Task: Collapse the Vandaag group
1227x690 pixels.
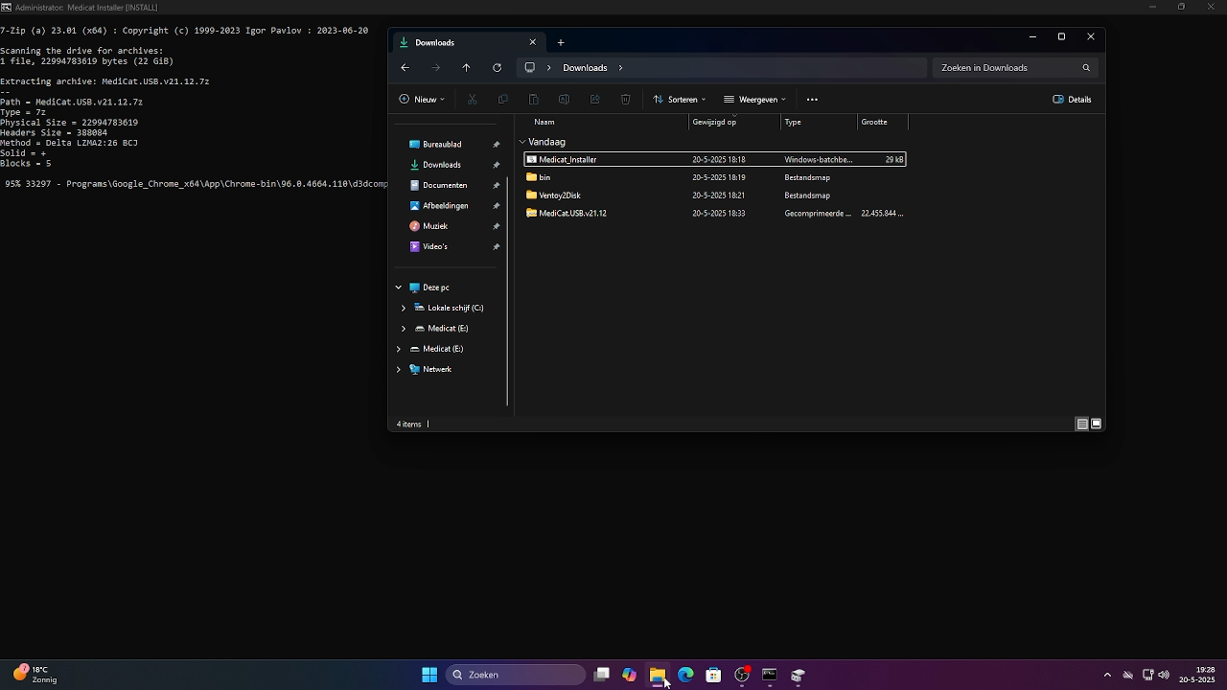Action: (521, 142)
